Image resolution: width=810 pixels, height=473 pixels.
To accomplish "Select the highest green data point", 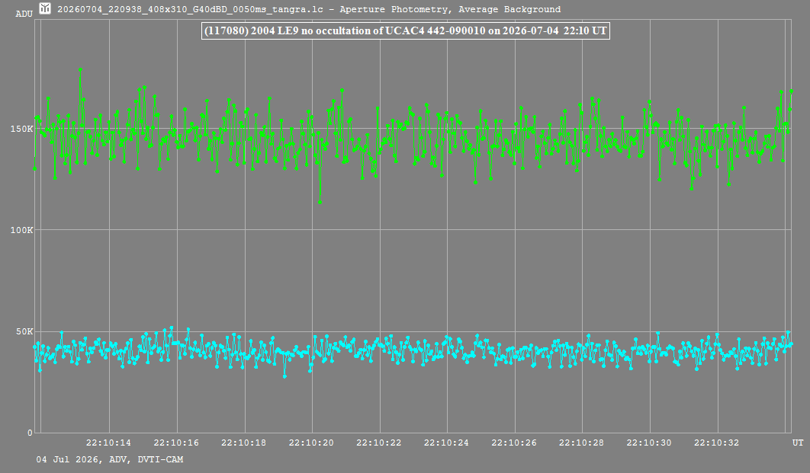I will pyautogui.click(x=80, y=69).
